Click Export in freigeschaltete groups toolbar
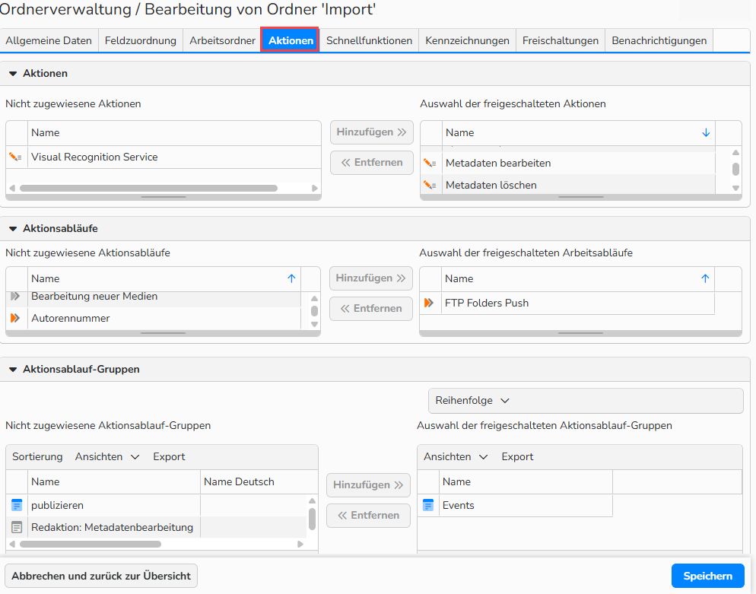This screenshot has height=594, width=756. pyautogui.click(x=517, y=456)
